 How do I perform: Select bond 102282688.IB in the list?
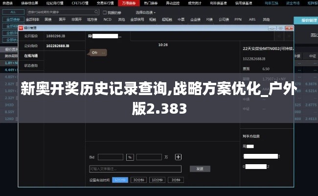pos(58,46)
